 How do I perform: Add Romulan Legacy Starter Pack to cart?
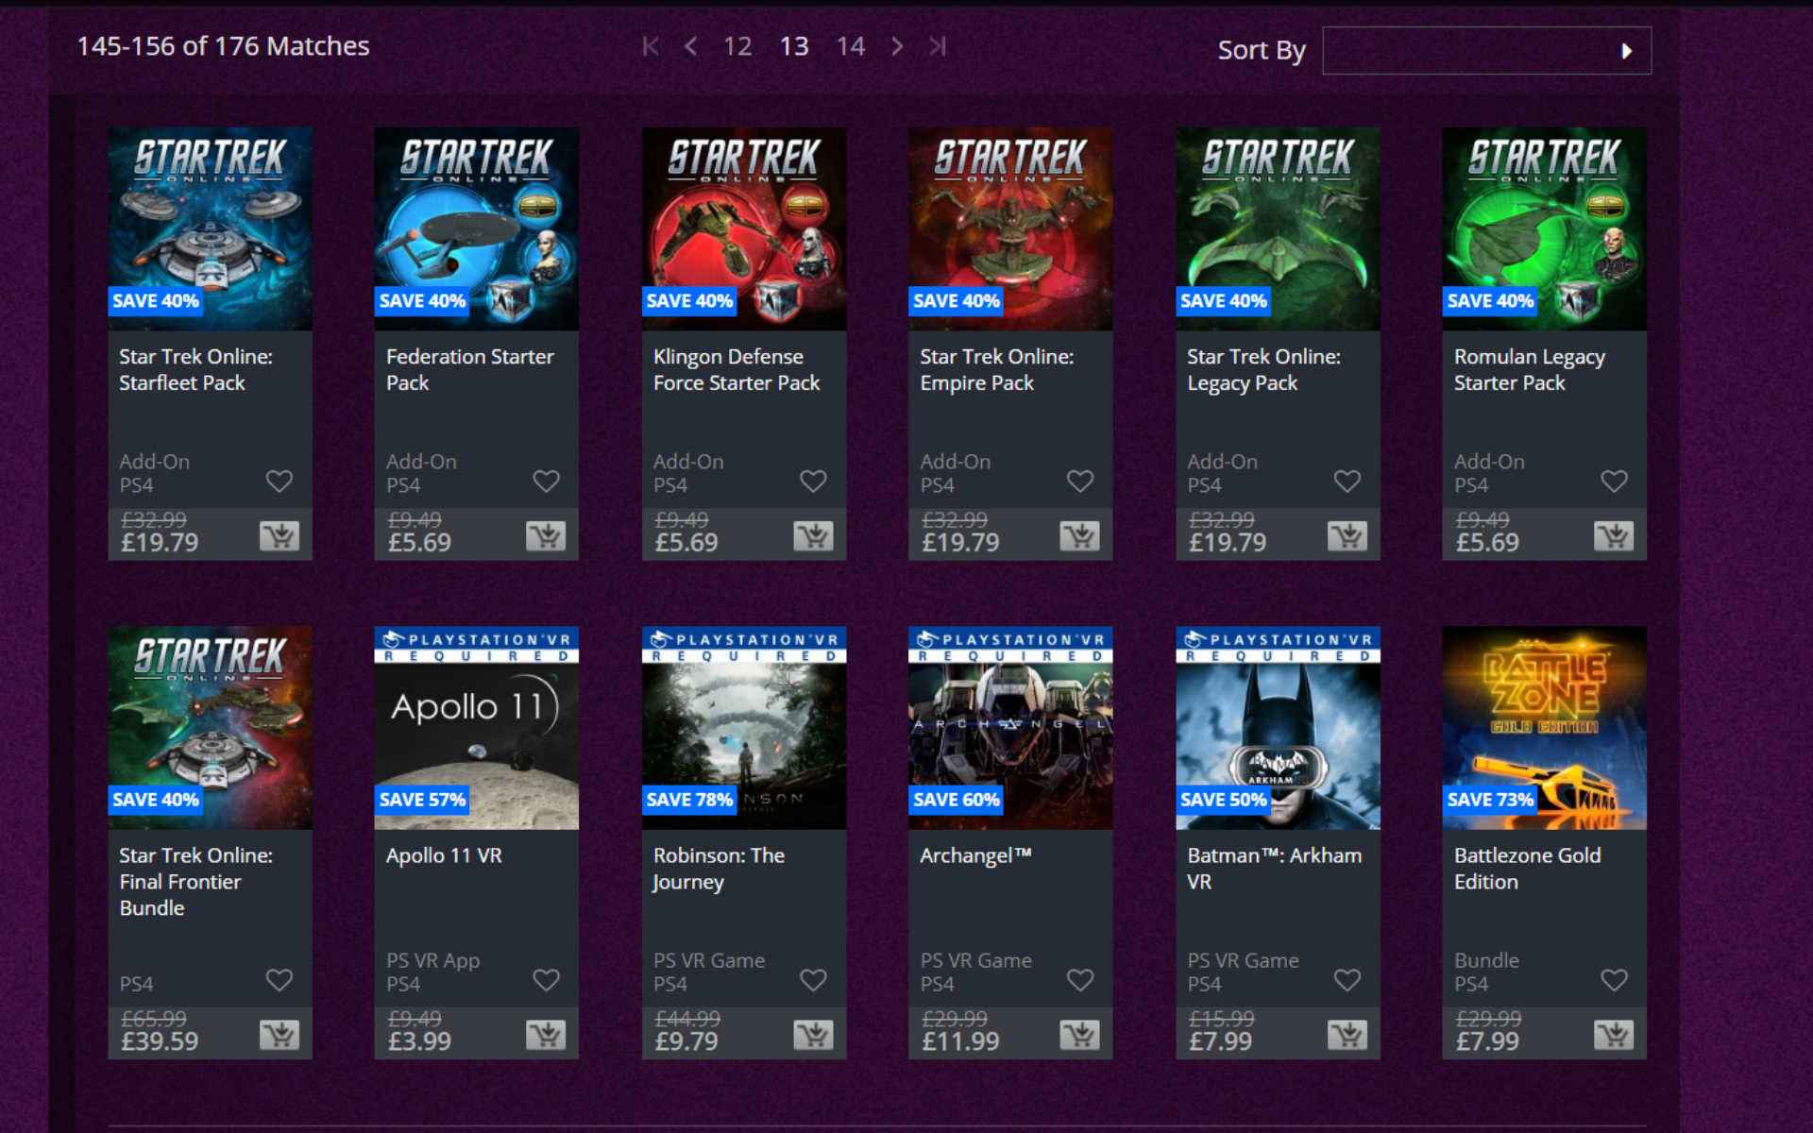(1614, 536)
